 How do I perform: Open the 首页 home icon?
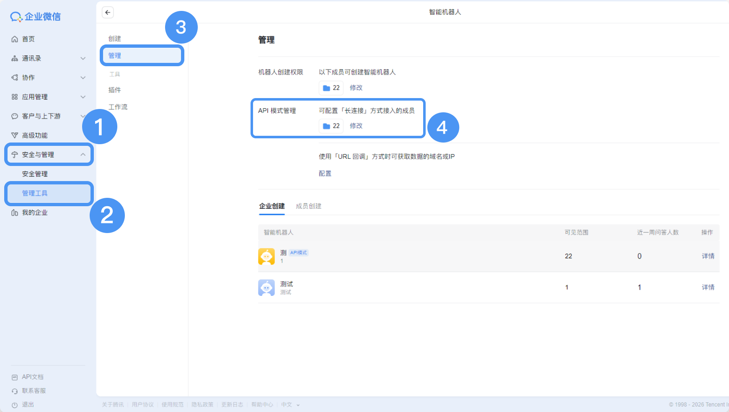[15, 39]
